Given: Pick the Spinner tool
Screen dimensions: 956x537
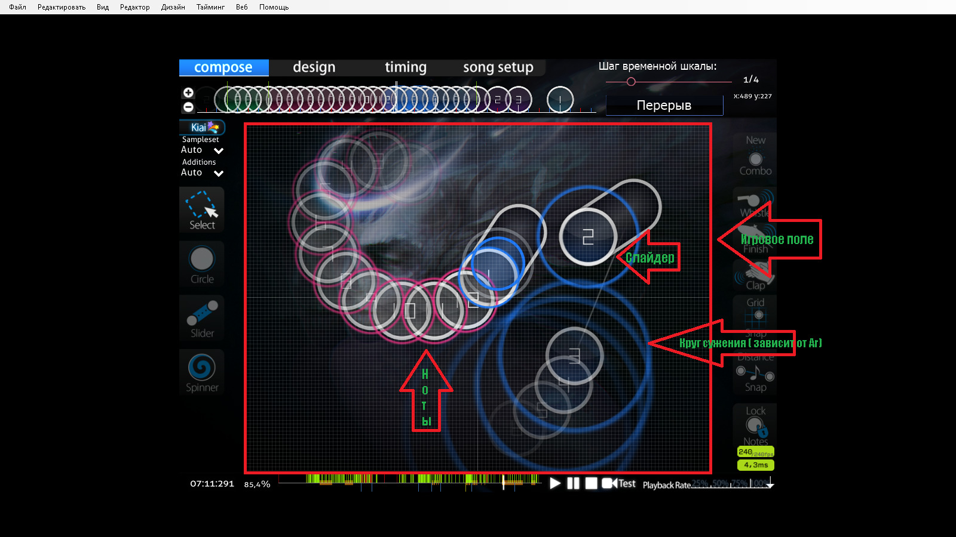Looking at the screenshot, I should click(x=202, y=372).
